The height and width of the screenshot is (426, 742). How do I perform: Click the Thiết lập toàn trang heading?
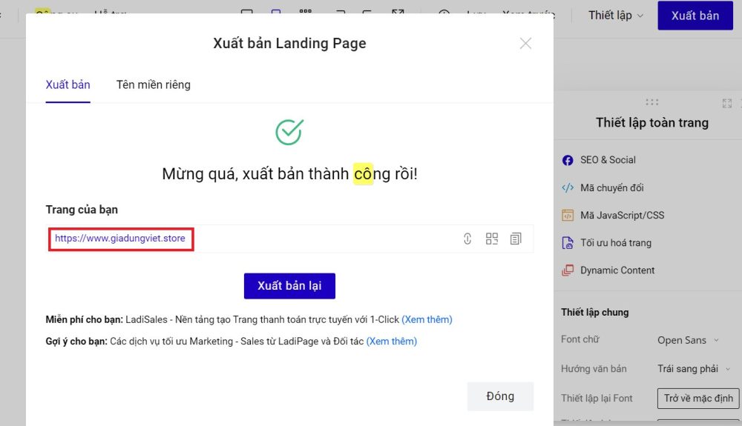(652, 123)
